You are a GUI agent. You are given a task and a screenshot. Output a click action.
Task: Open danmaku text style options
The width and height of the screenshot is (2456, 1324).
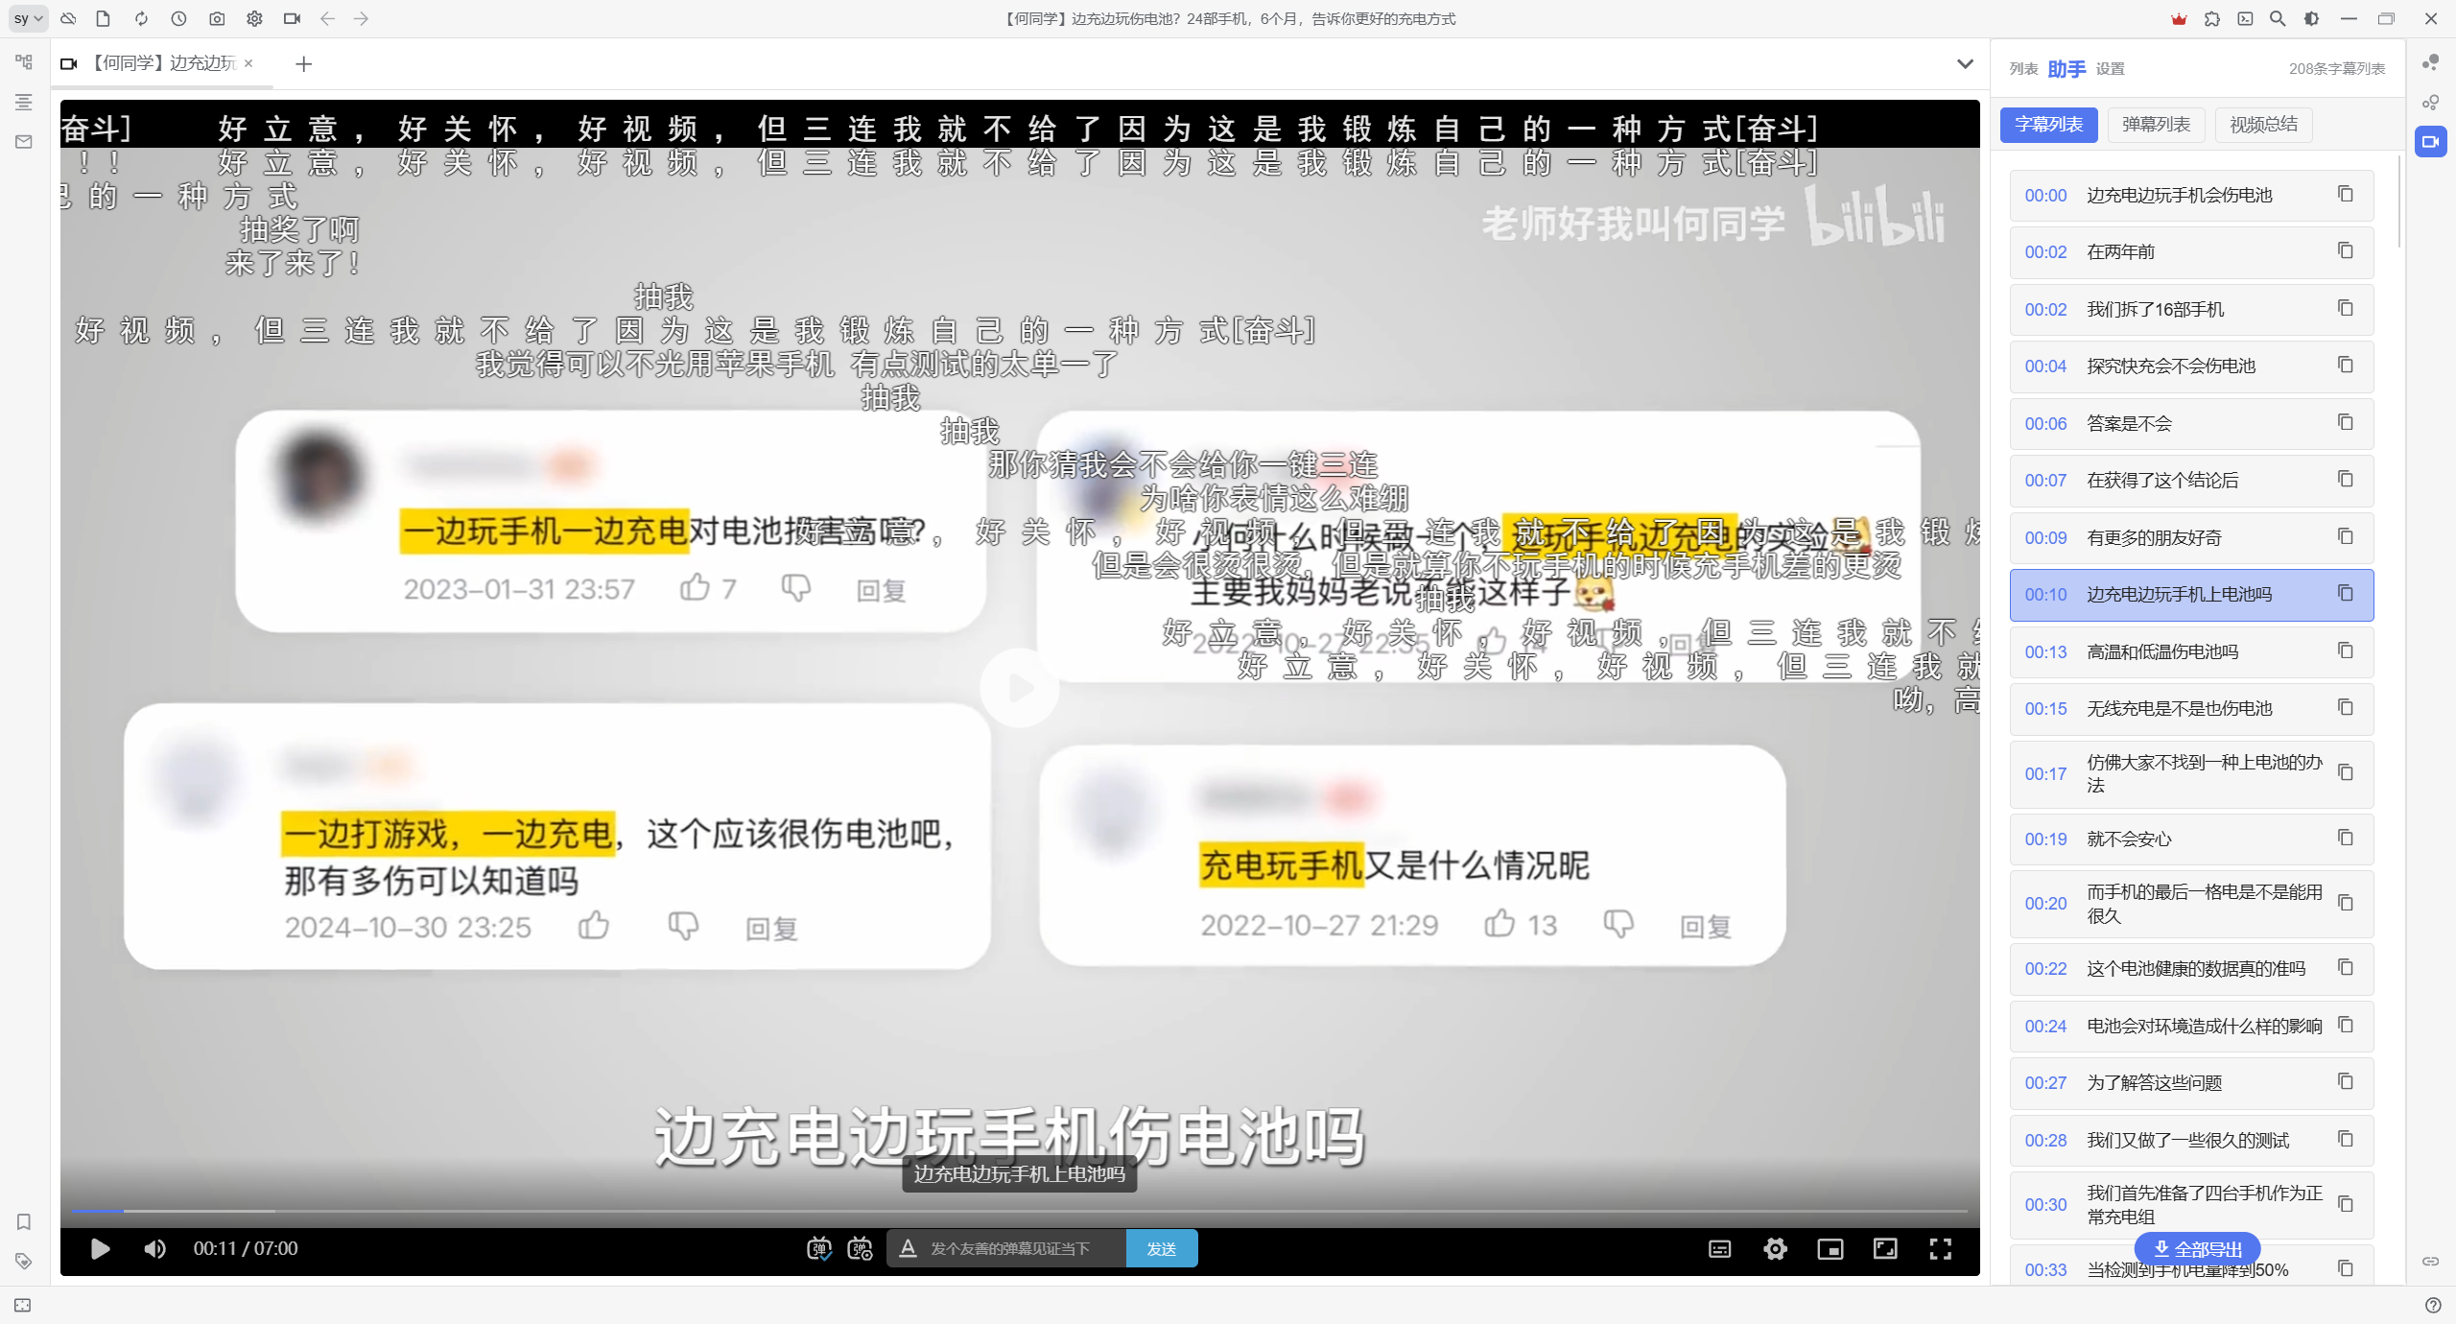(908, 1248)
